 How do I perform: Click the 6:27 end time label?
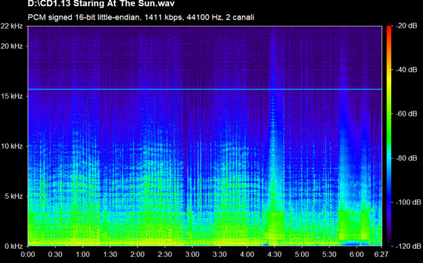tap(381, 254)
